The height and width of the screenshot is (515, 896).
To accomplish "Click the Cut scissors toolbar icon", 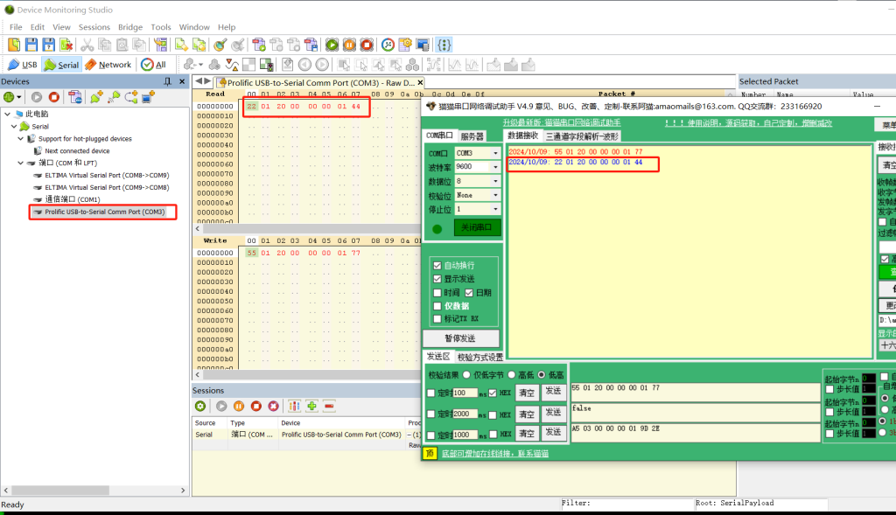I will pyautogui.click(x=87, y=45).
